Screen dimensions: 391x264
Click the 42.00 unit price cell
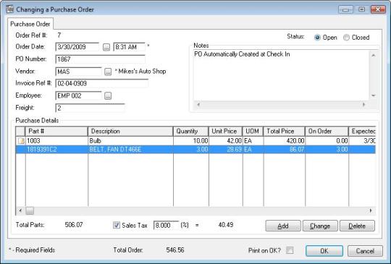coord(226,141)
